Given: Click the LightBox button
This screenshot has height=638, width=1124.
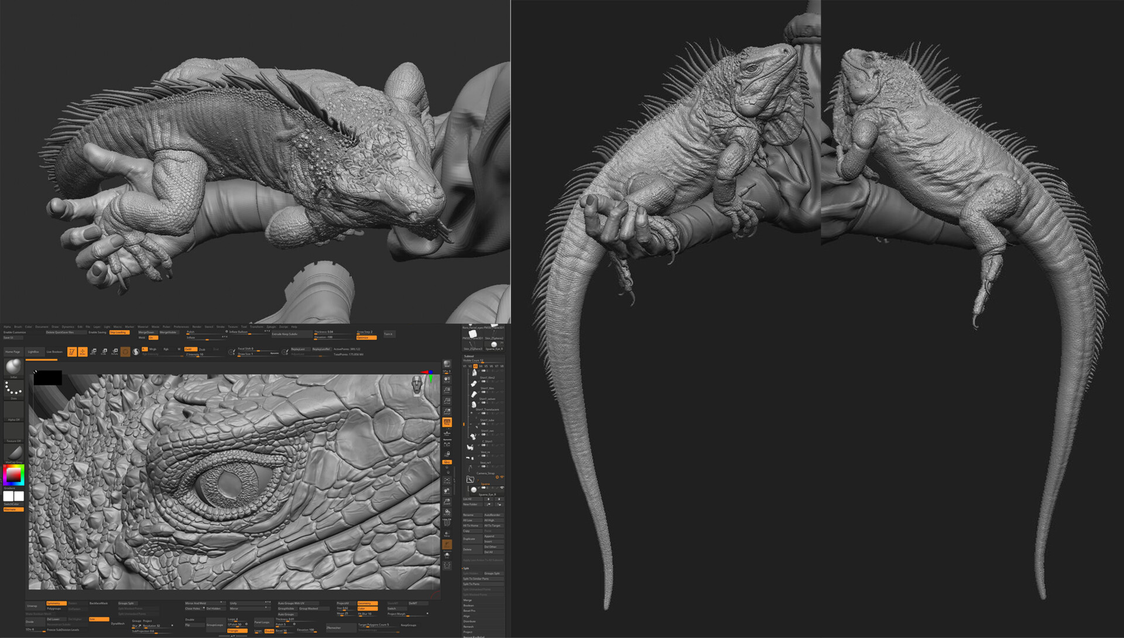Looking at the screenshot, I should coord(33,351).
